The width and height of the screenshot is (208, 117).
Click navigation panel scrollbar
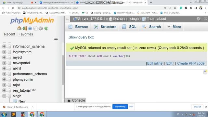coord(63,70)
